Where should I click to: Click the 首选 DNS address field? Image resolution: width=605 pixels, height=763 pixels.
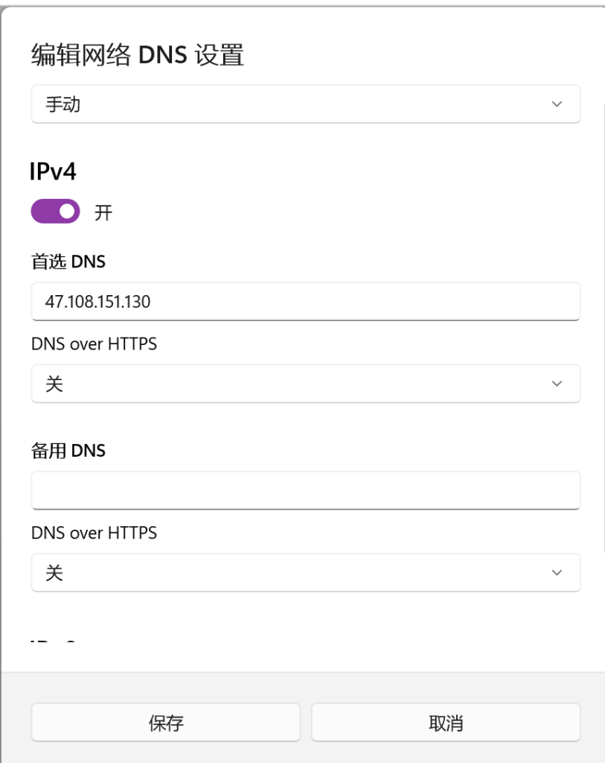click(x=306, y=301)
